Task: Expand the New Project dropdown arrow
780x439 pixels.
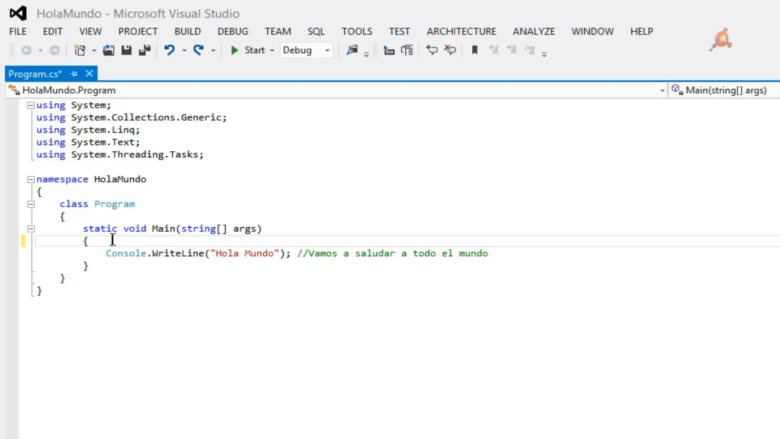Action: point(94,50)
